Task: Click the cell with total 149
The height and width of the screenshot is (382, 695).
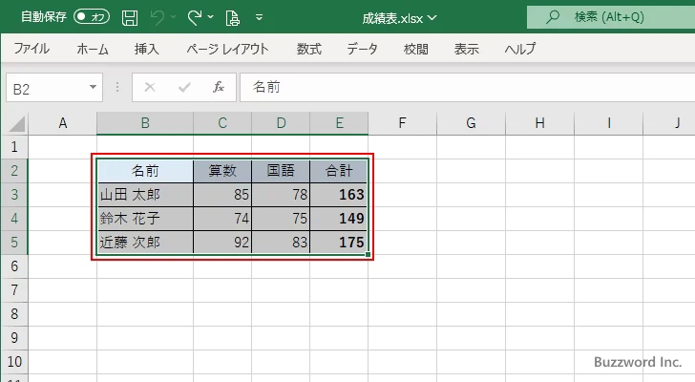Action: click(339, 219)
